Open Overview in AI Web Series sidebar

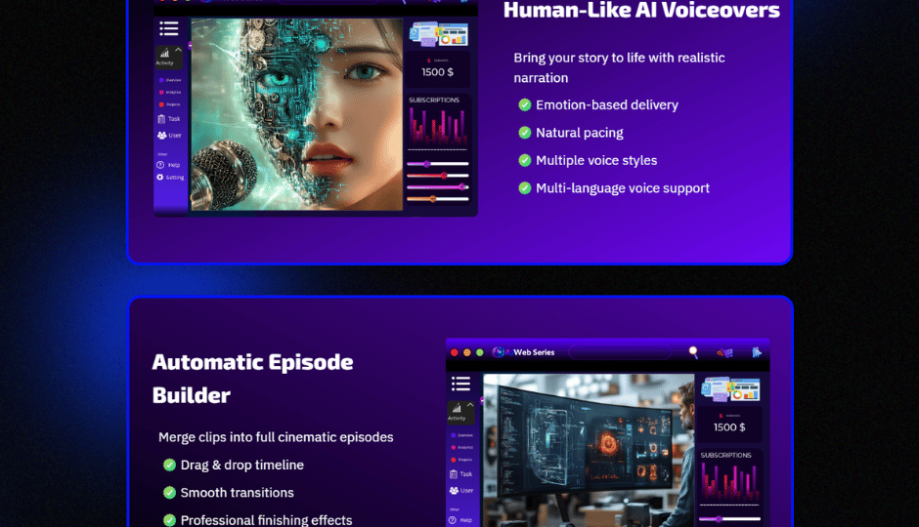click(x=461, y=436)
